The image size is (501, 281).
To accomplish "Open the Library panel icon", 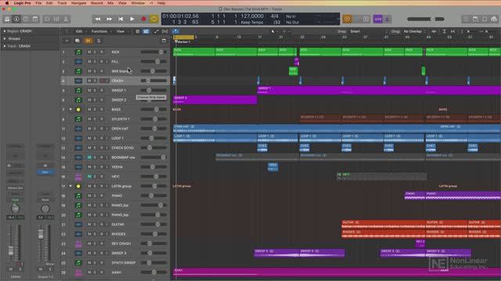I will pyautogui.click(x=7, y=19).
